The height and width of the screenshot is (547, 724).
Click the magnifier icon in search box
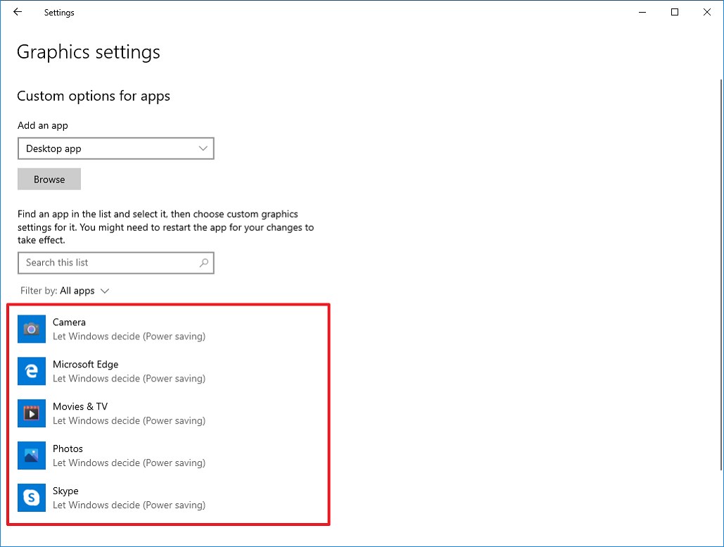pos(203,263)
